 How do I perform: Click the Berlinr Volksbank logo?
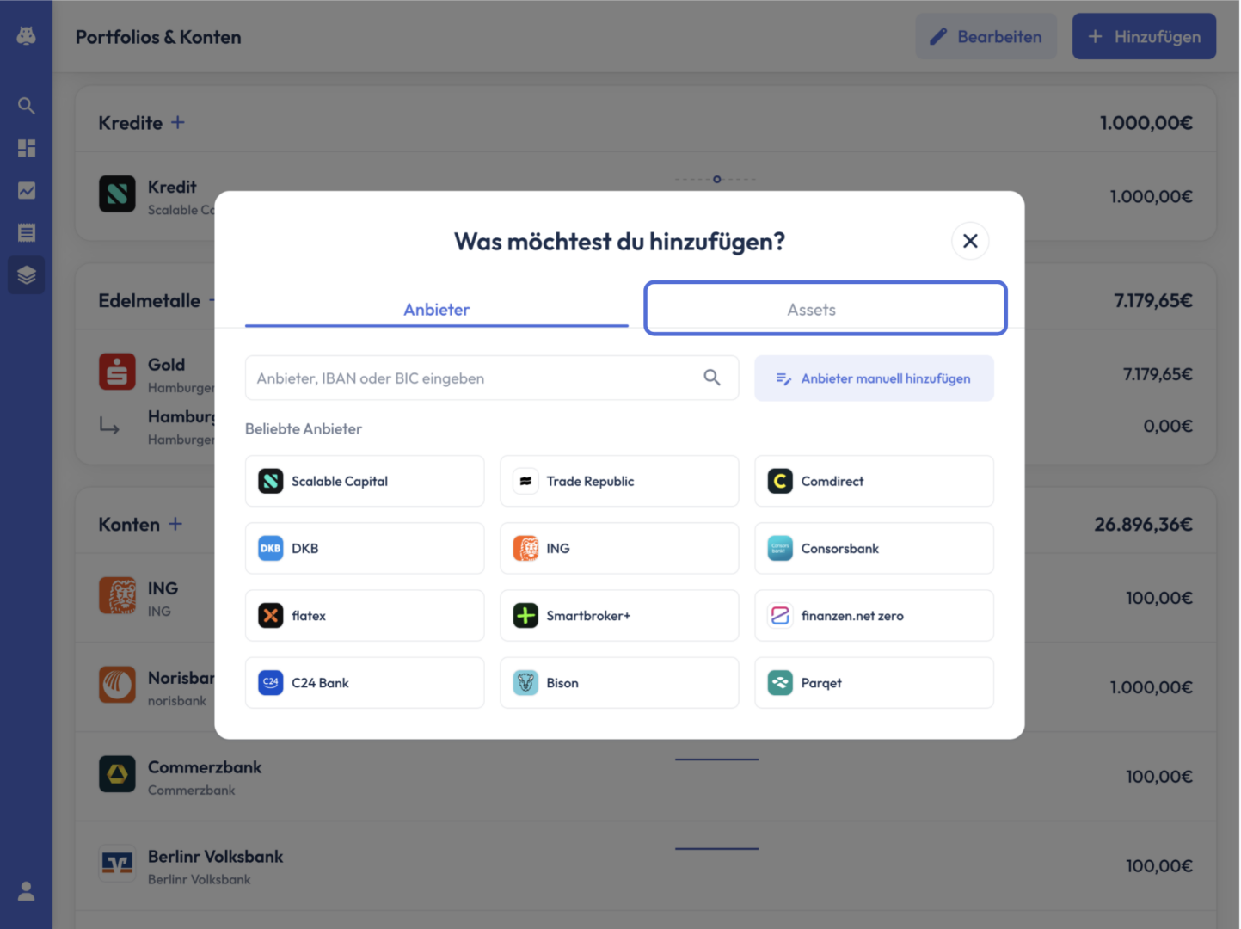coord(117,864)
